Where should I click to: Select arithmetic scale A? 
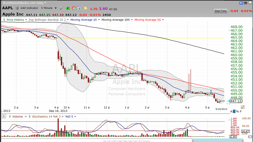pos(231,111)
